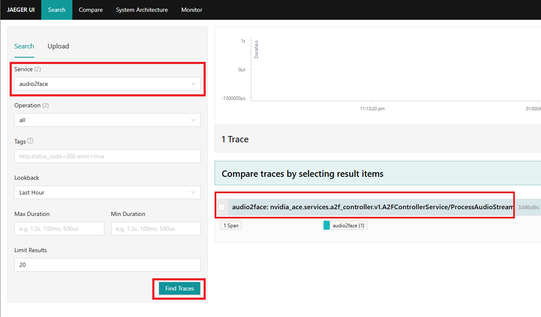
Task: Focus the Tags input field
Action: [x=107, y=156]
